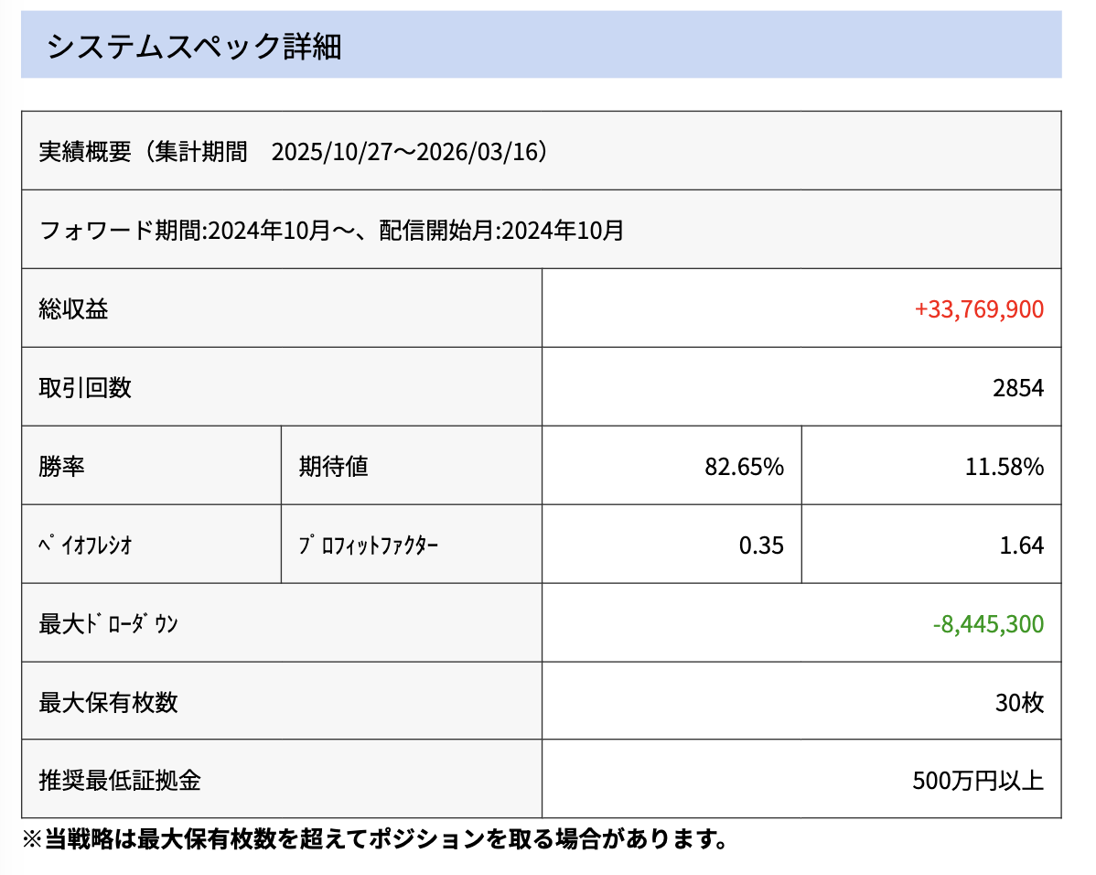The image size is (1096, 875).
Task: Select the 82.65% win rate value
Action: [744, 467]
